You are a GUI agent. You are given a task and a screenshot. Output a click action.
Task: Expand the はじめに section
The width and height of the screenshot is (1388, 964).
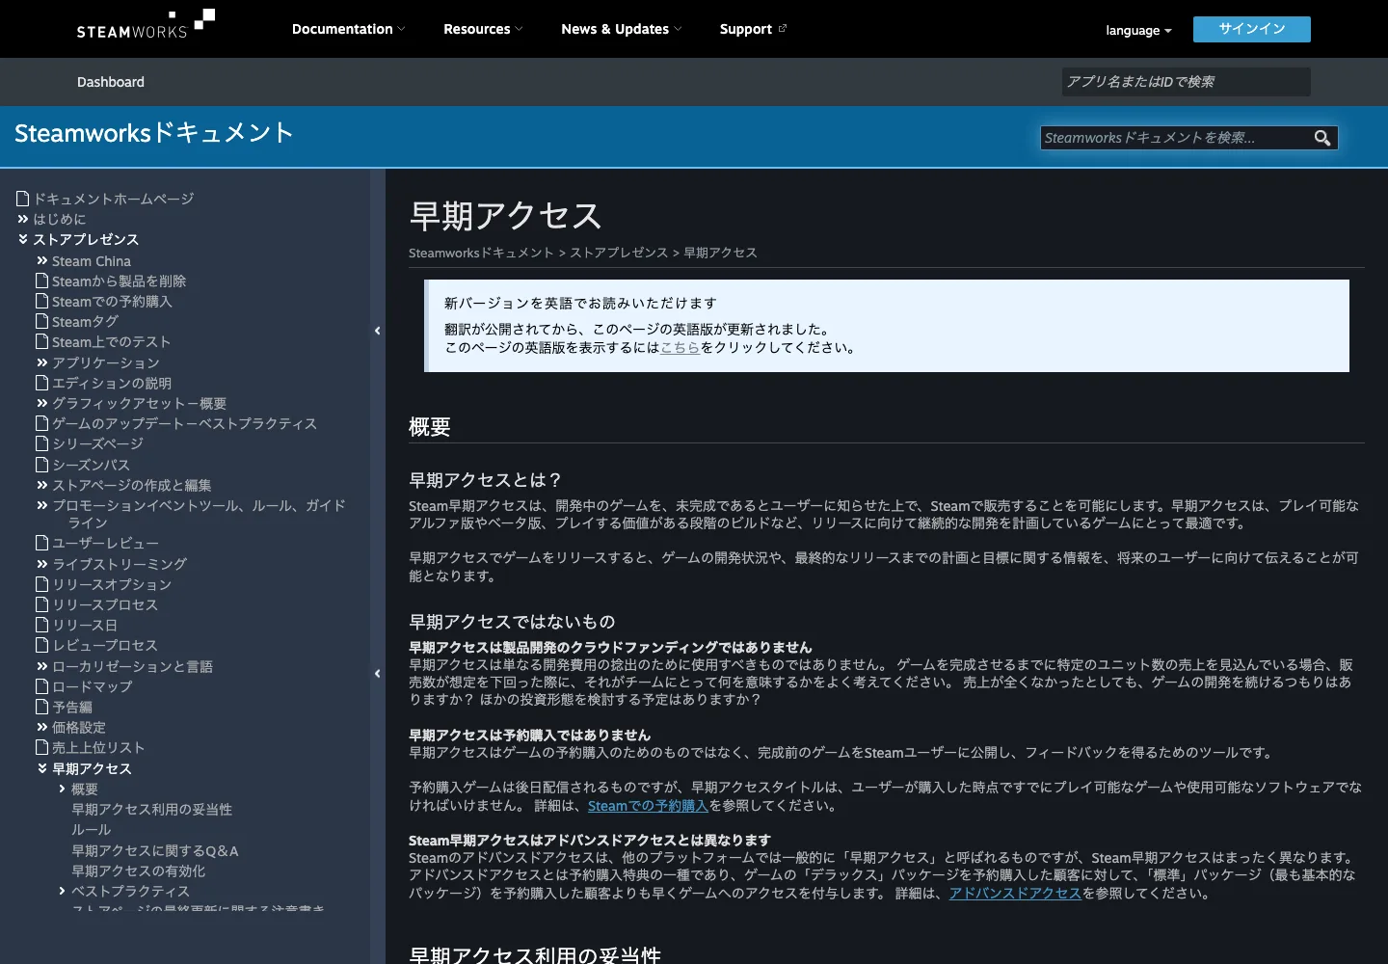coord(23,219)
